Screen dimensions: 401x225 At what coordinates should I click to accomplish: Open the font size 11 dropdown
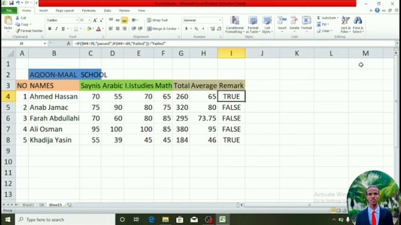point(89,20)
